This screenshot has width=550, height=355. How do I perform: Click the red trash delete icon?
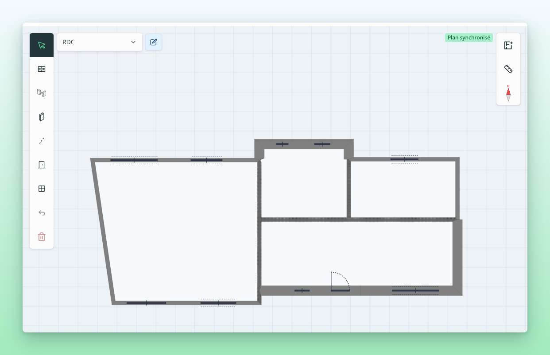point(42,237)
